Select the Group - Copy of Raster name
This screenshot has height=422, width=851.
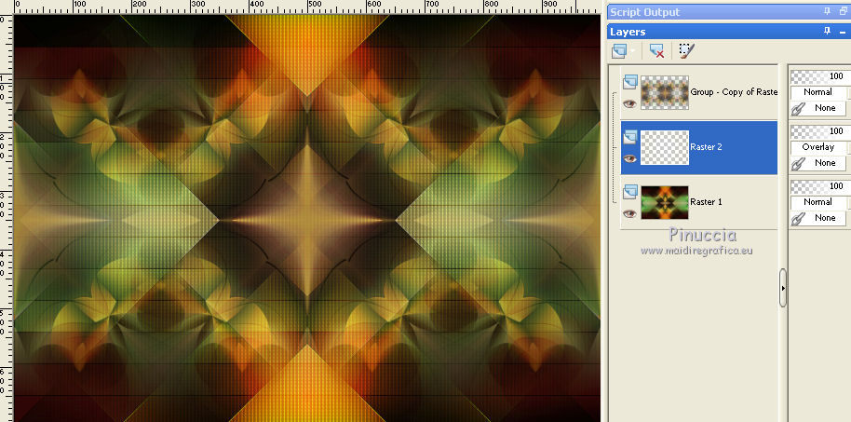(734, 92)
